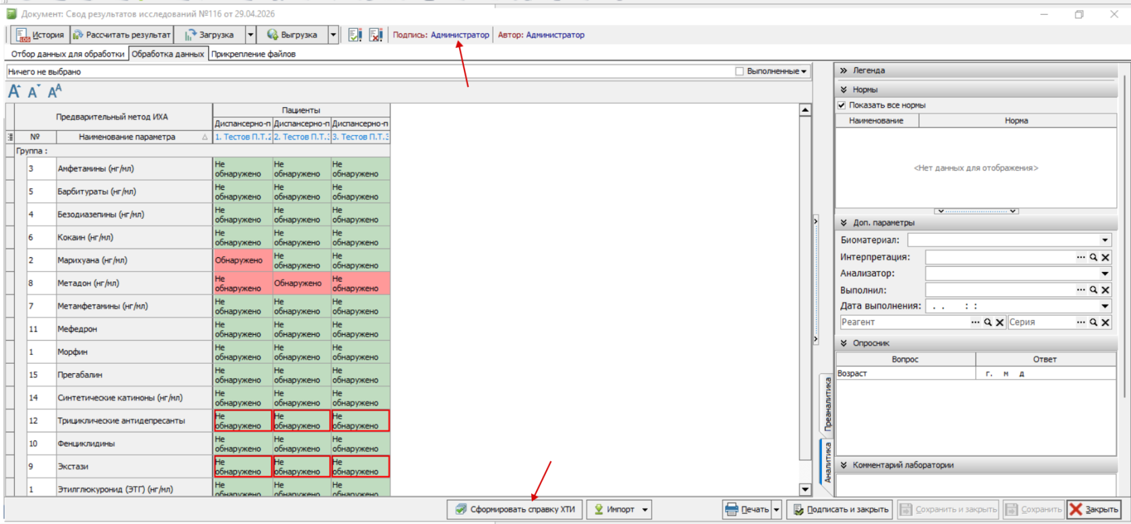Open Интерпретация ellipsis picker
Screen dimensions: 1131x524
[1081, 257]
